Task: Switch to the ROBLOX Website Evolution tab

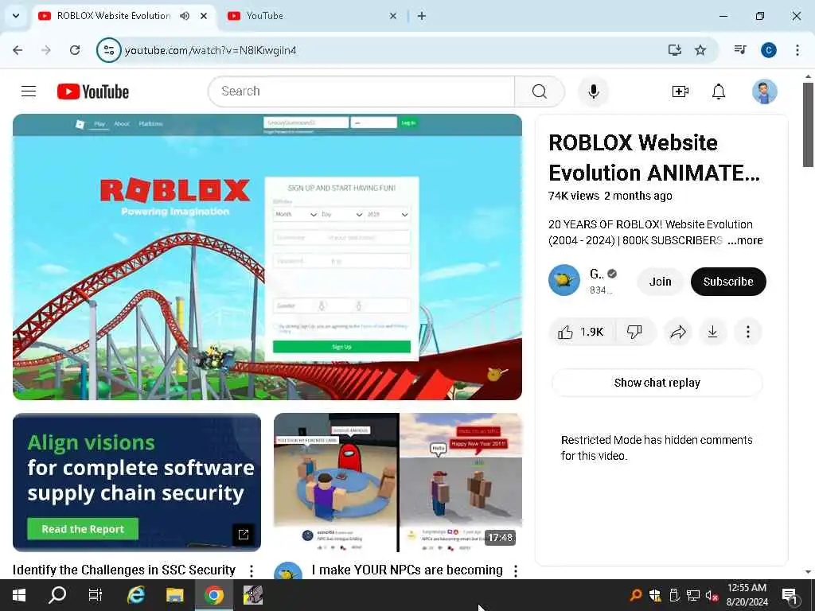Action: [113, 16]
